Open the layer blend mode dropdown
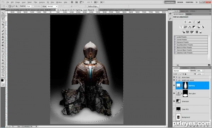 181,71
